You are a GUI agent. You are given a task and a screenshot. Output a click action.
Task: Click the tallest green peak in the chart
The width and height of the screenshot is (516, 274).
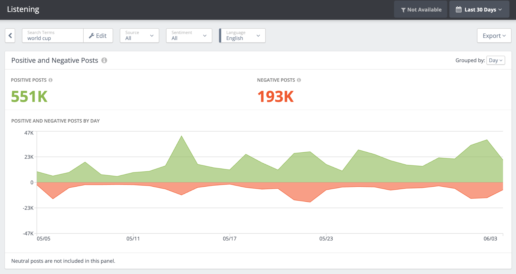(x=181, y=136)
